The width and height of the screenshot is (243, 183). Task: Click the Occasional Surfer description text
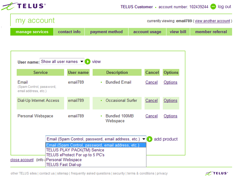121,101
